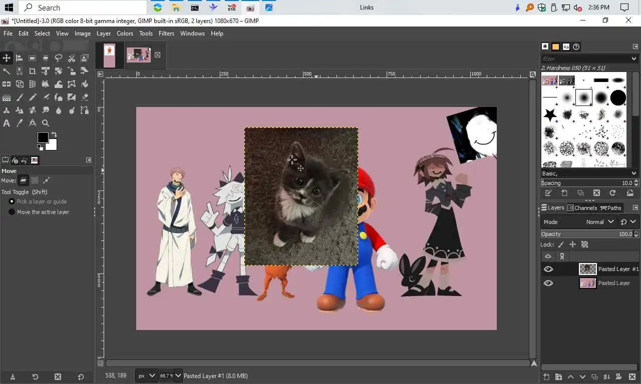
Task: Select the Text tool
Action: (7, 123)
